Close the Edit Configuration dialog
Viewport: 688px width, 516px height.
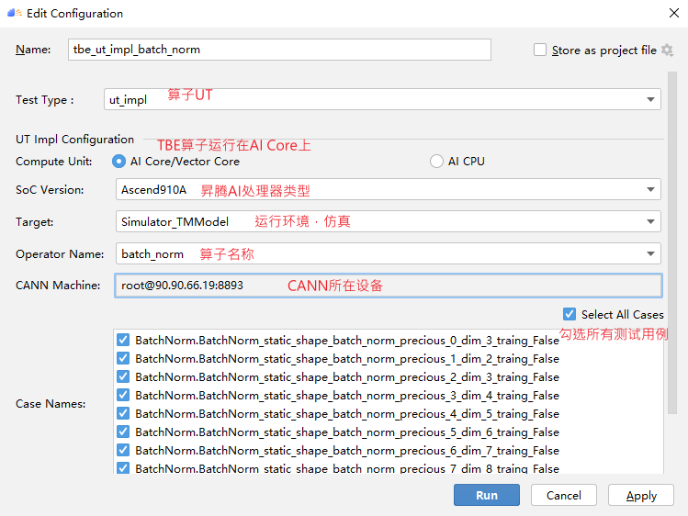tap(674, 13)
